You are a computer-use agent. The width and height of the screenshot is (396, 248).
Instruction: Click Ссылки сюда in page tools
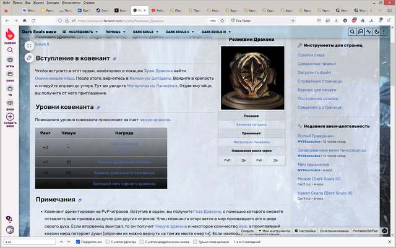311,55
